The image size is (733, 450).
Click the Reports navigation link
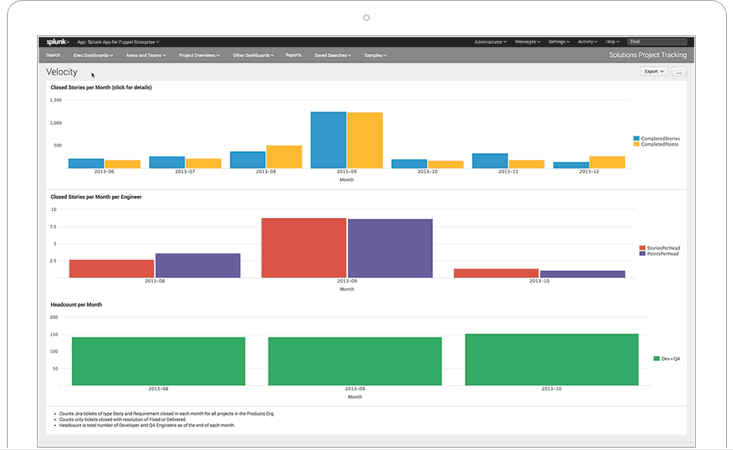(x=293, y=55)
